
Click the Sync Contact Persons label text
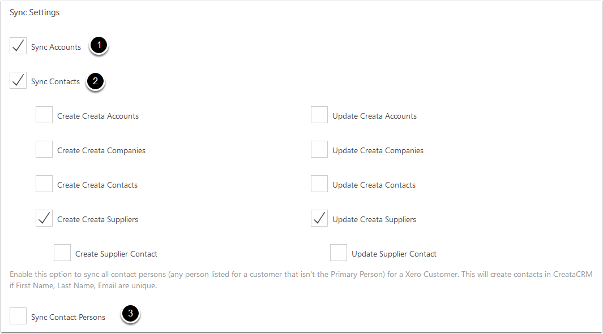68,317
